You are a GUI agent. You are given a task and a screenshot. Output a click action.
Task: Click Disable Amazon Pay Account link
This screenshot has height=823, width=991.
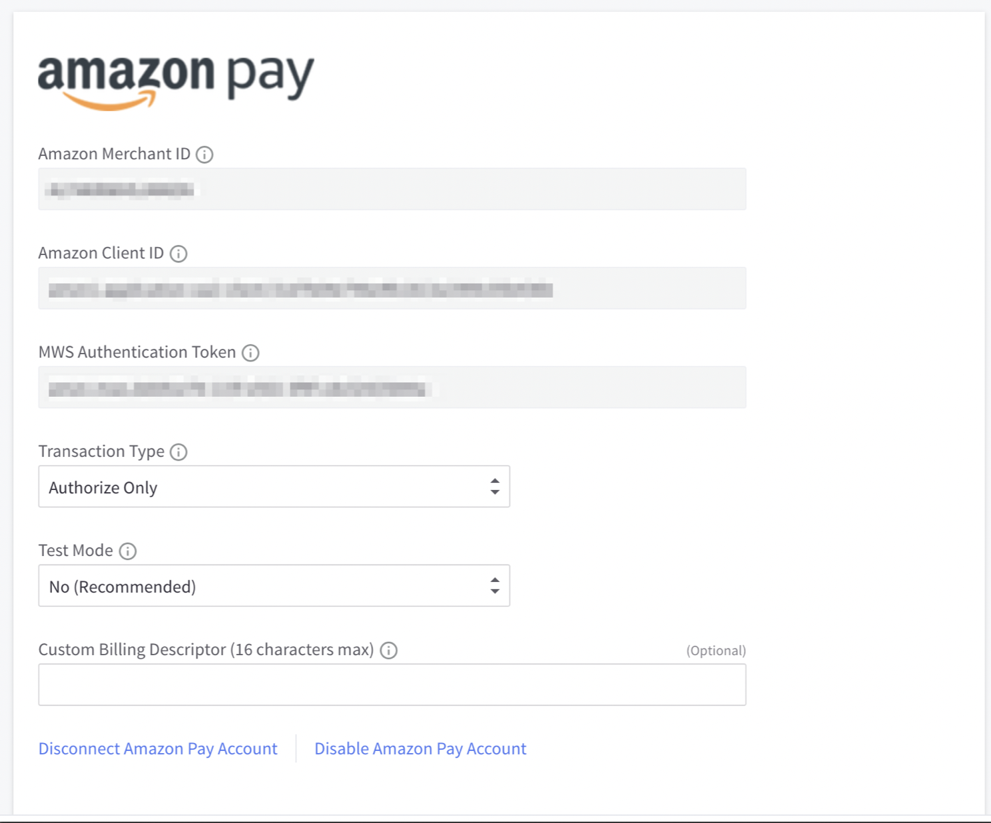pos(420,749)
